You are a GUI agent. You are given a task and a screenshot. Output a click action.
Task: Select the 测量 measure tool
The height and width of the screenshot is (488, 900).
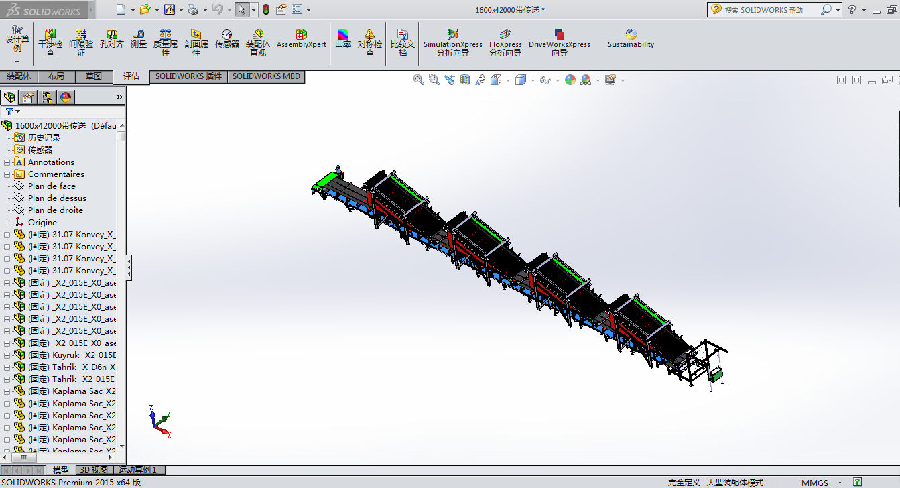click(139, 39)
